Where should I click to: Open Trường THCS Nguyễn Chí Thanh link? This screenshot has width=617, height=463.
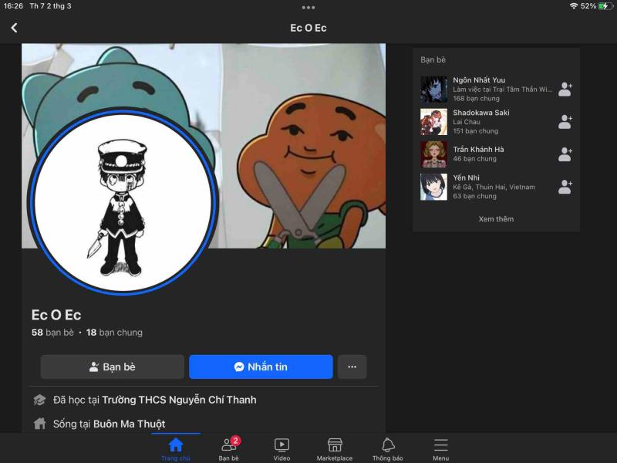[179, 400]
